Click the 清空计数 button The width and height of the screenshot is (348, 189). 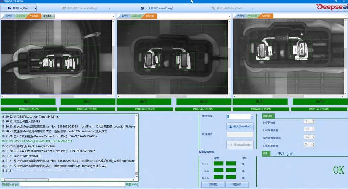237,185
